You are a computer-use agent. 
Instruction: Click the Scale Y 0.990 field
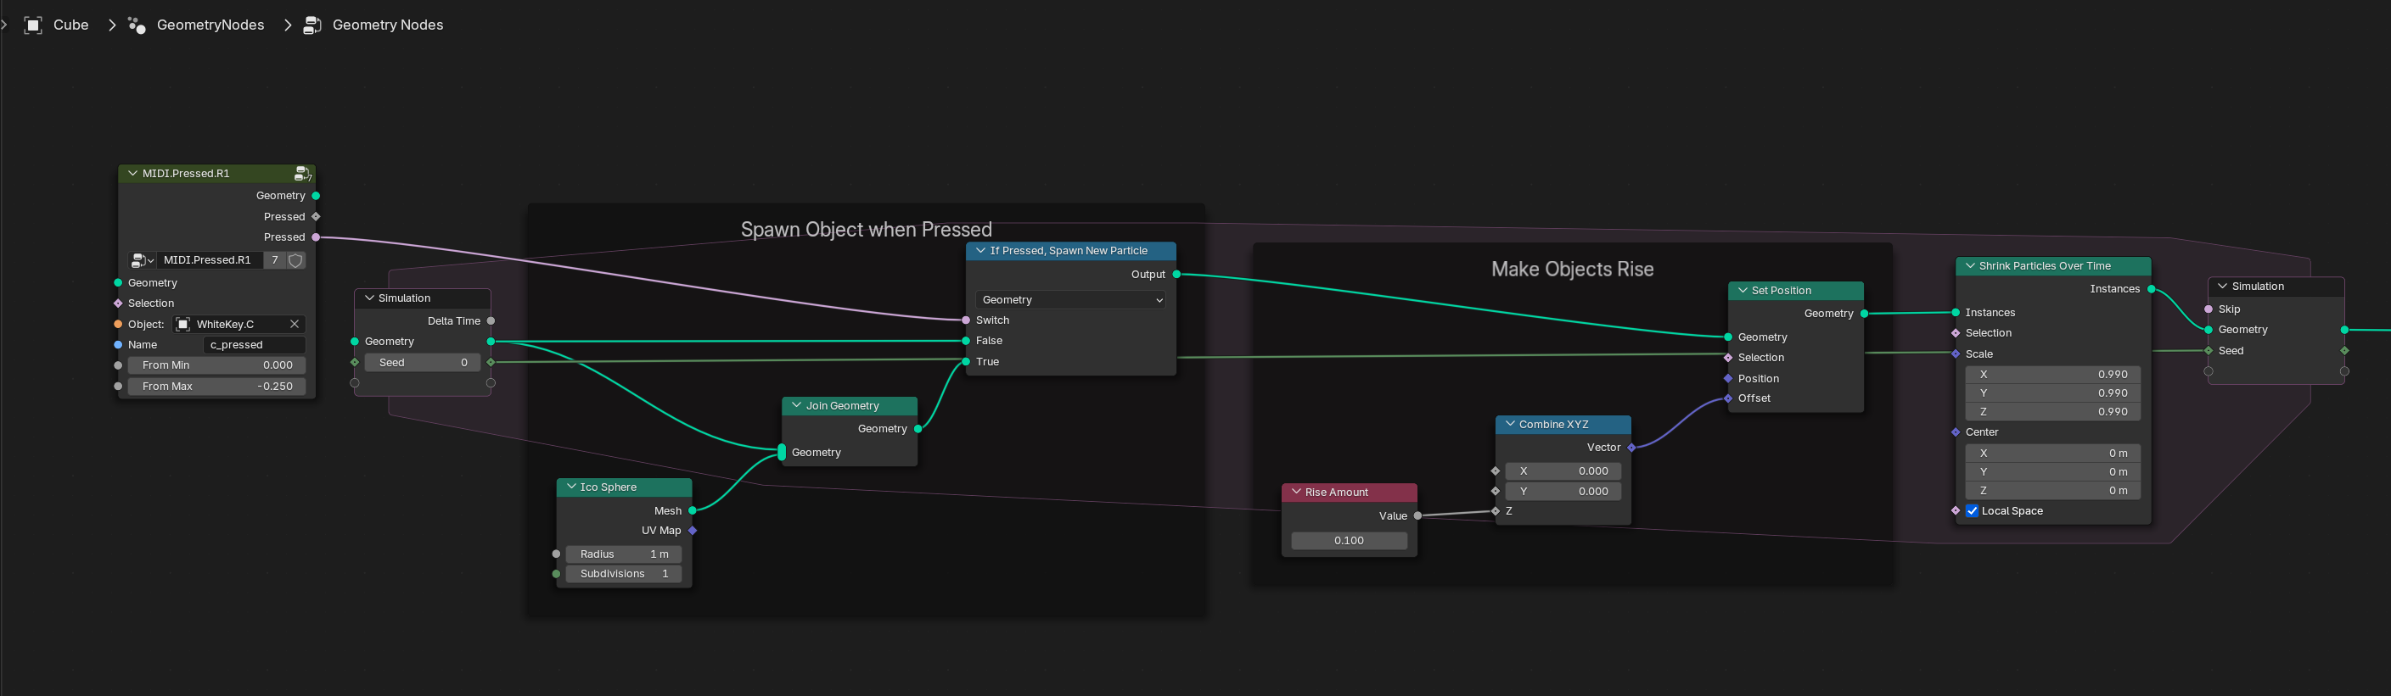pyautogui.click(x=2052, y=394)
